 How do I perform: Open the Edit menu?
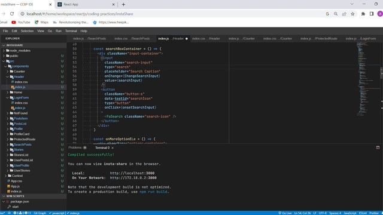click(14, 31)
